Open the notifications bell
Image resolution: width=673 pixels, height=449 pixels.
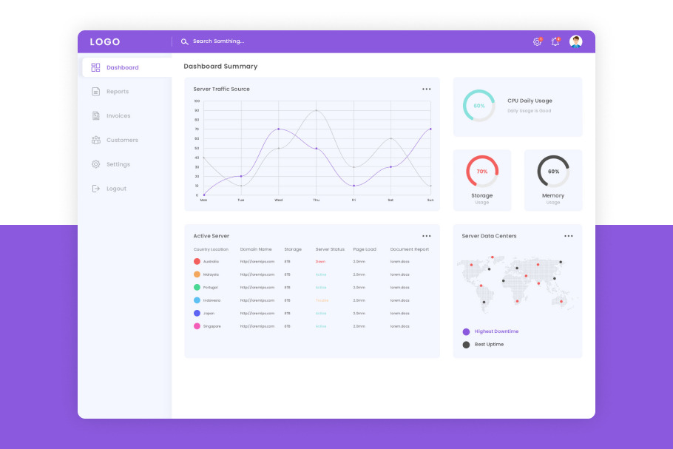coord(555,41)
